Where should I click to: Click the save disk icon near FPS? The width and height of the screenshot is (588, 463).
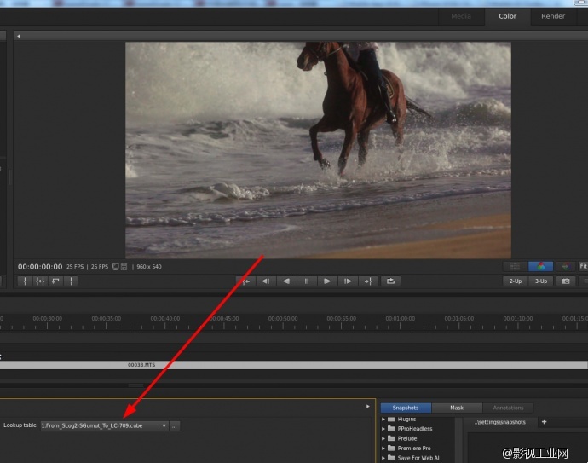[x=124, y=267]
